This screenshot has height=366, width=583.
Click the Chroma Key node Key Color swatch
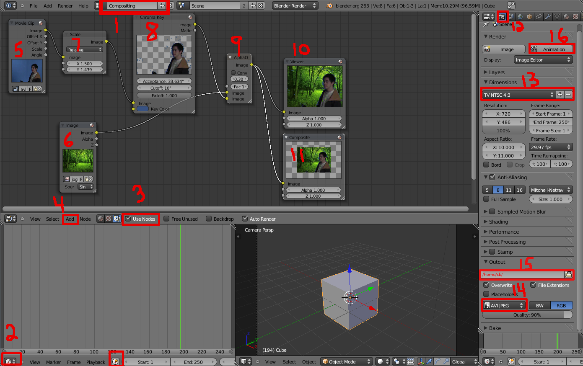(x=143, y=109)
